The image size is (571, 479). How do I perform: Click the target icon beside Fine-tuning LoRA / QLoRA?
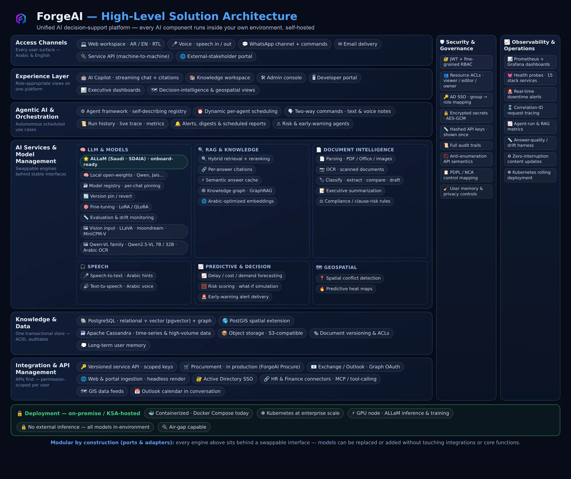[x=86, y=207]
